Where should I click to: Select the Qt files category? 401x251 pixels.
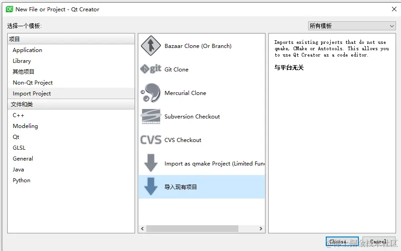[71, 137]
